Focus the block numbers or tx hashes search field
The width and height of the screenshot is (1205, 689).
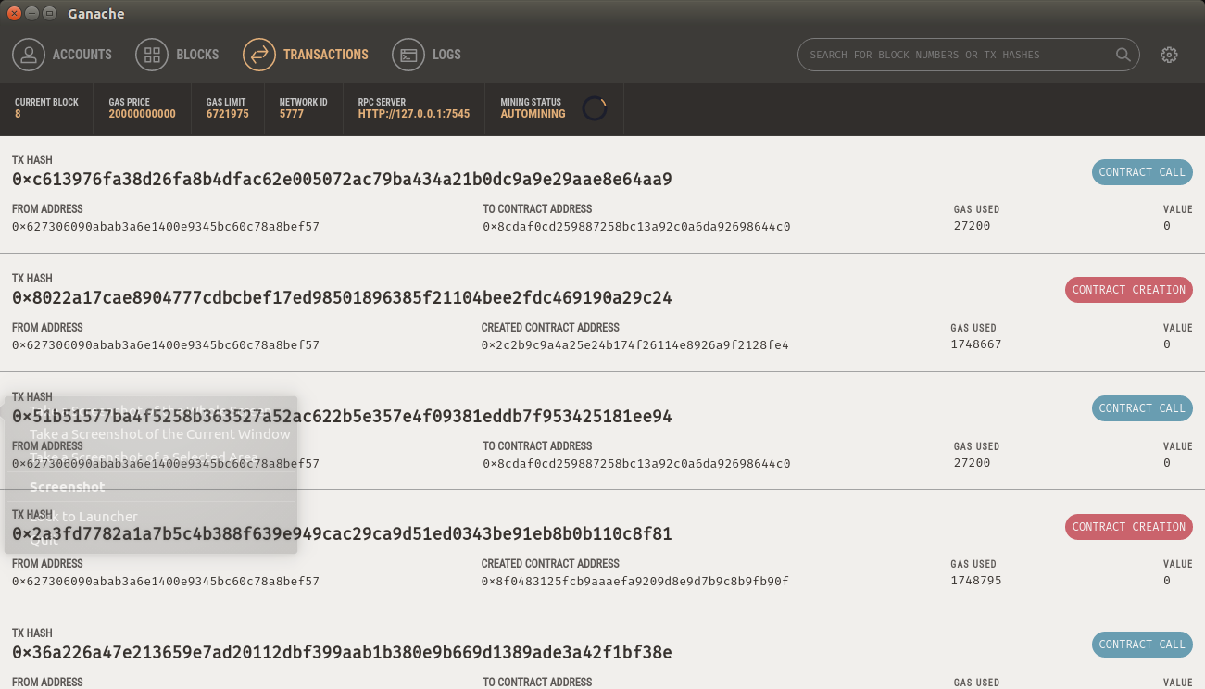click(969, 55)
